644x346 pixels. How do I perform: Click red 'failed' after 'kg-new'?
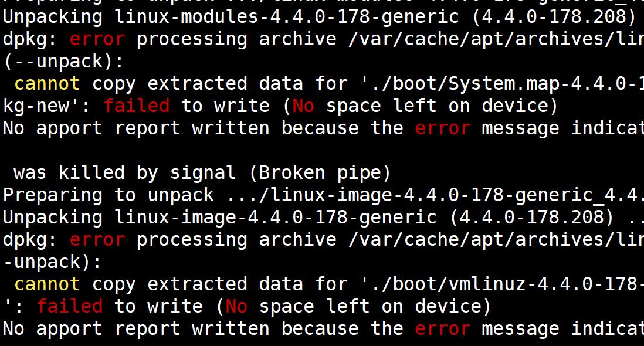coord(136,106)
